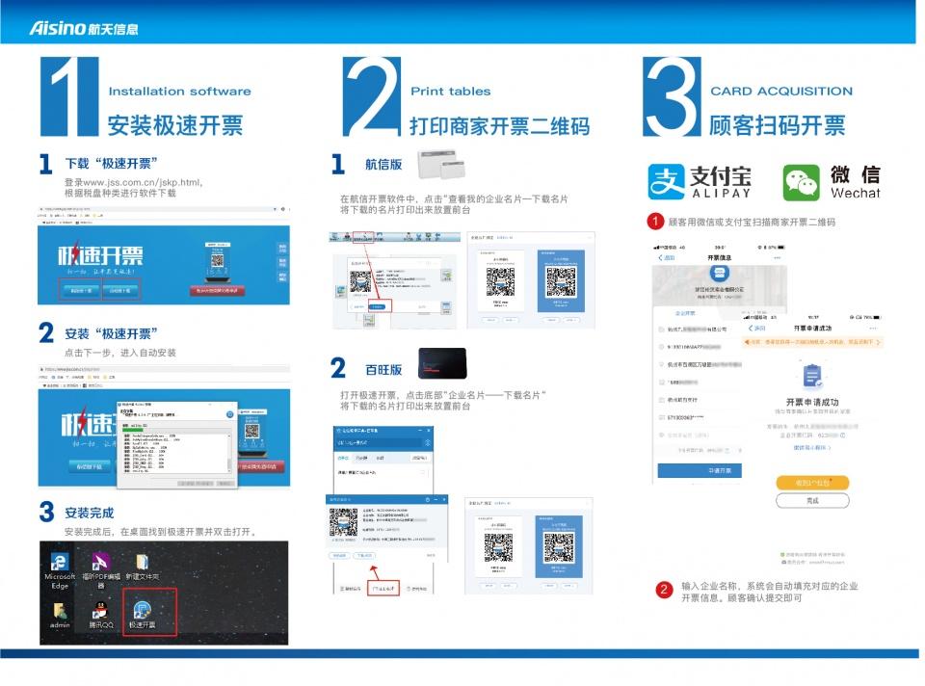Click the blue round icon in the installer dialog
925x686 pixels.
click(x=230, y=414)
